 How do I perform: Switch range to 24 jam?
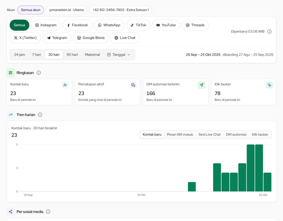click(20, 55)
